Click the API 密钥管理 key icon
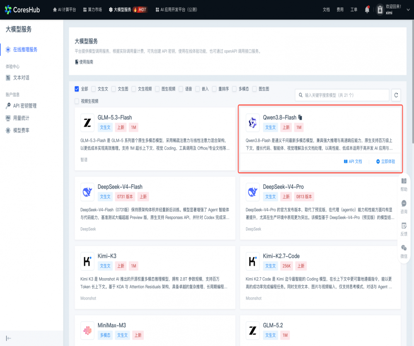Screen dimensions: 414x346 click(8, 106)
